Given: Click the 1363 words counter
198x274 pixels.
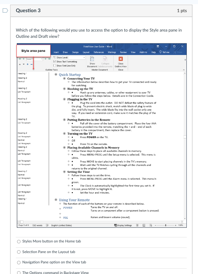Looking at the screenshot, I should tap(37, 226).
